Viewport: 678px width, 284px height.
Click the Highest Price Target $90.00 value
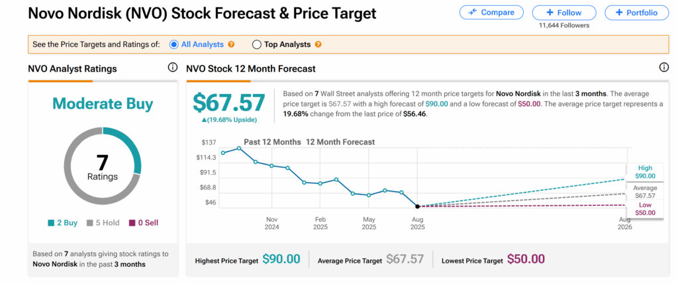[x=281, y=260]
